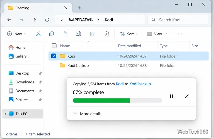The height and width of the screenshot is (139, 213).
Task: Click the Kodi backup folder icon
Action: (x=63, y=65)
